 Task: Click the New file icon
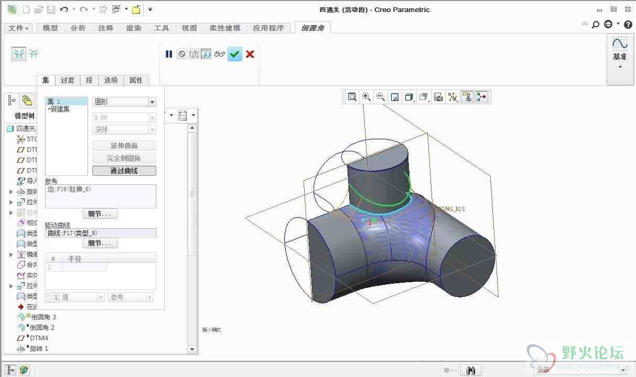pos(26,9)
